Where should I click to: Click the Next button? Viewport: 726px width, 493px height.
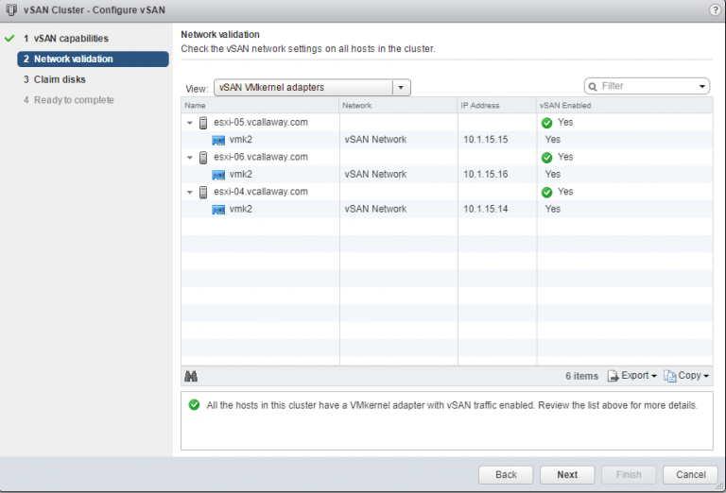(567, 474)
